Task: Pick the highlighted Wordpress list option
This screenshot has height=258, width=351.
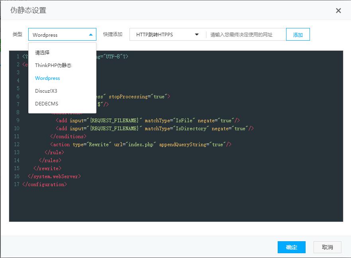Action: pyautogui.click(x=47, y=78)
